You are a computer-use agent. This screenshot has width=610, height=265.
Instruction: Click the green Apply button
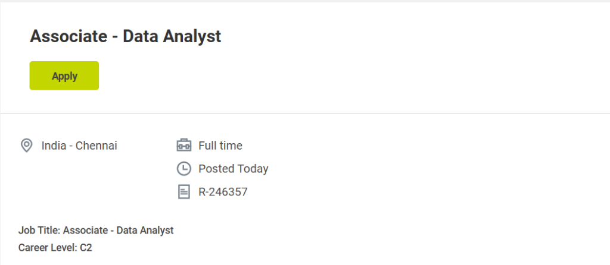point(64,75)
